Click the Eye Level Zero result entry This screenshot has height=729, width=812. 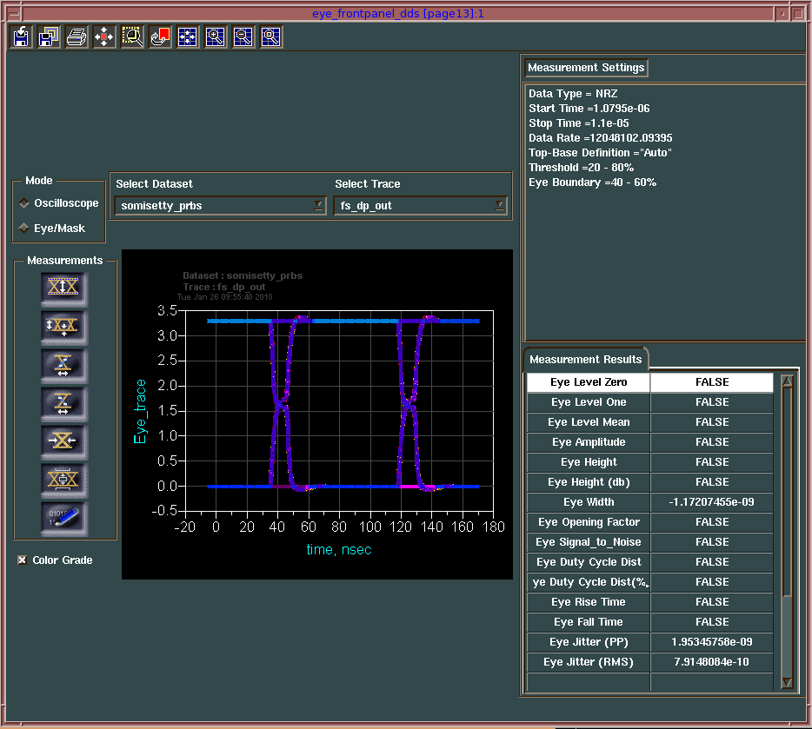pyautogui.click(x=588, y=381)
